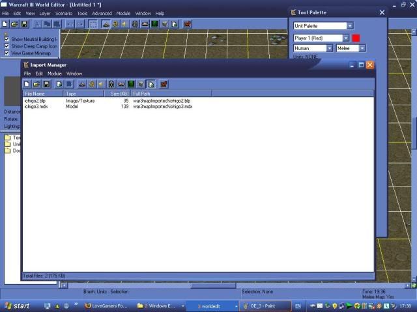Sort by Full Path column header
This screenshot has height=312, width=417.
pyautogui.click(x=171, y=94)
